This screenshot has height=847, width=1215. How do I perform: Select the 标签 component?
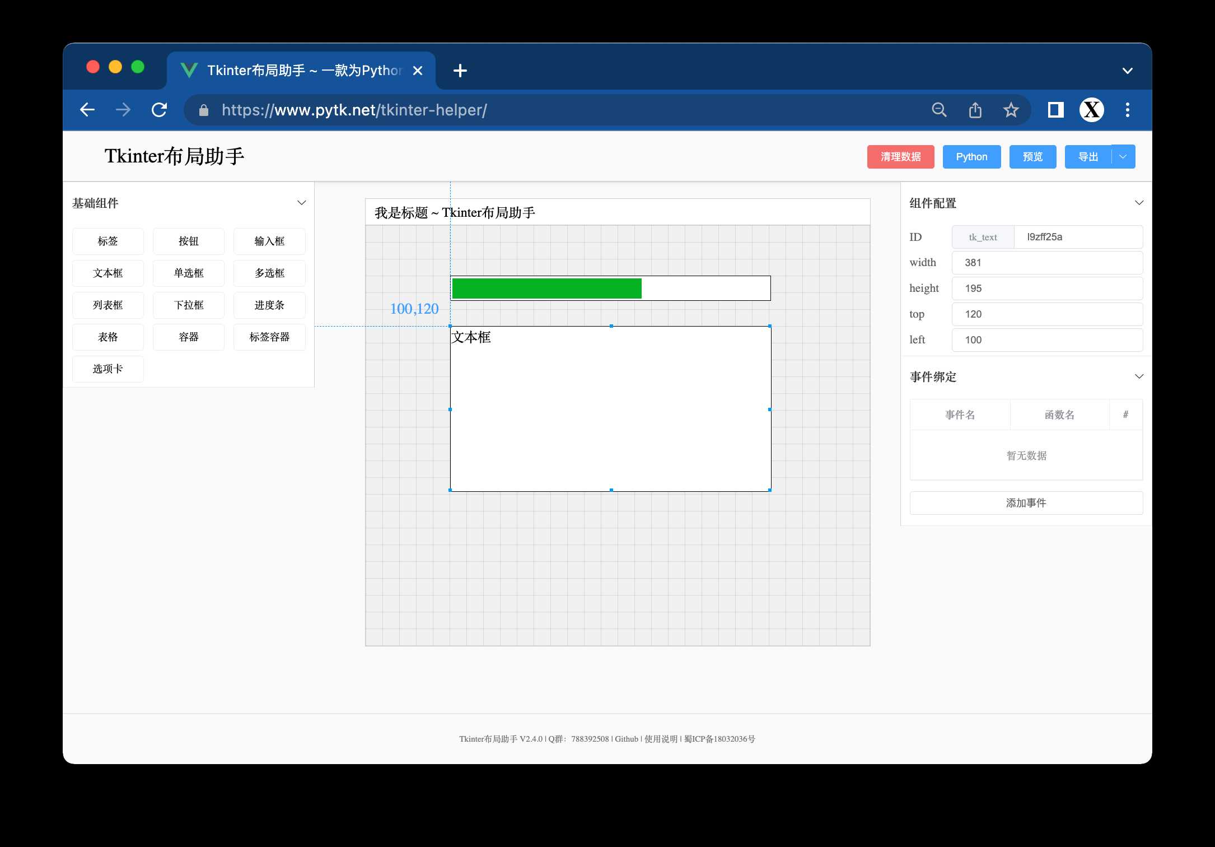click(108, 241)
